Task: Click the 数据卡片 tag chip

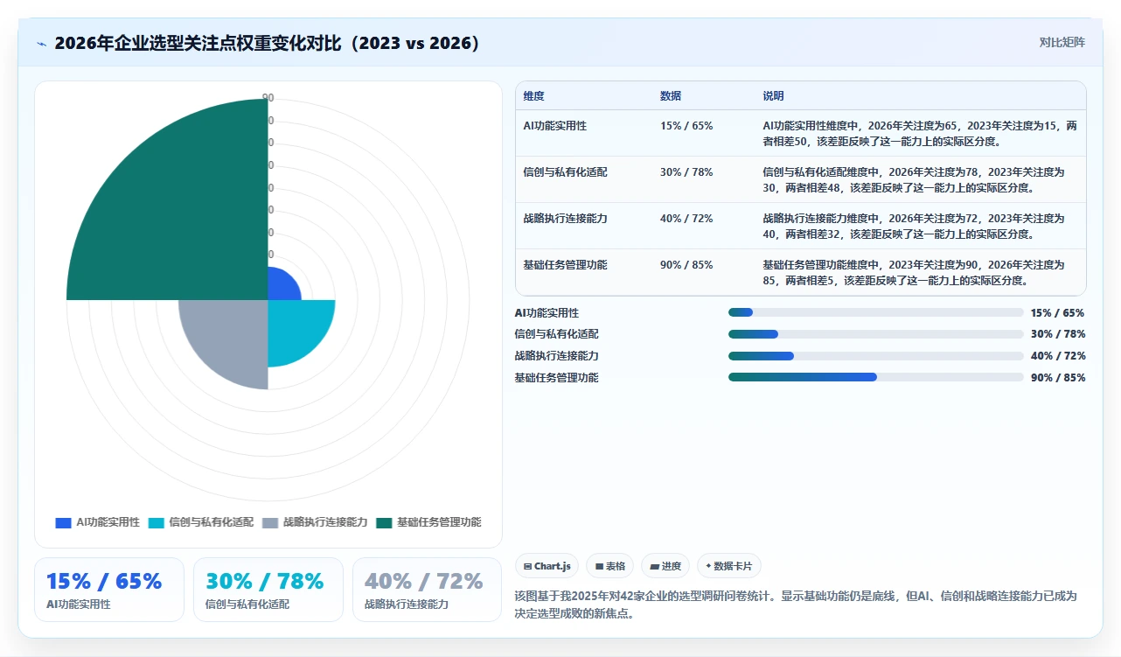Action: (x=728, y=566)
